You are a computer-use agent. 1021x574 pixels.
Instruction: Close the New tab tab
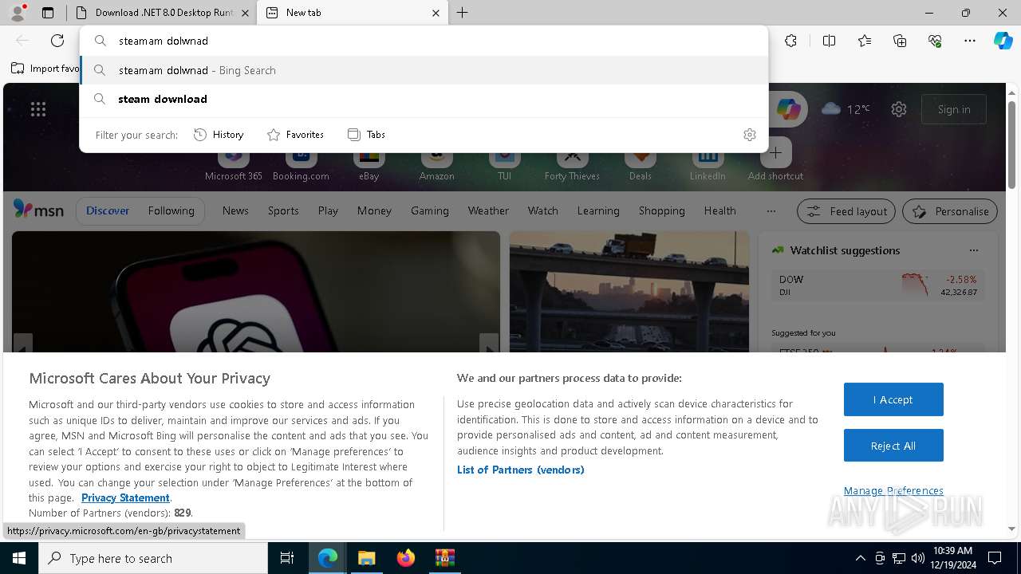tap(436, 13)
